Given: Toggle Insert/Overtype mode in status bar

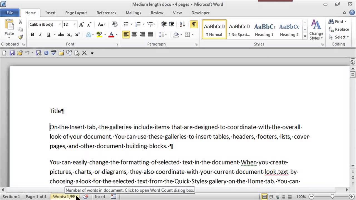Looking at the screenshot, I should [x=100, y=197].
